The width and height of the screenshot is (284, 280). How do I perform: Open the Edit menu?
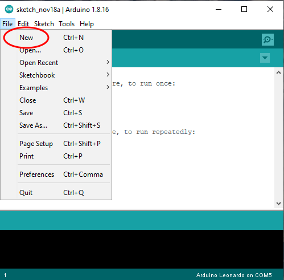pyautogui.click(x=23, y=24)
